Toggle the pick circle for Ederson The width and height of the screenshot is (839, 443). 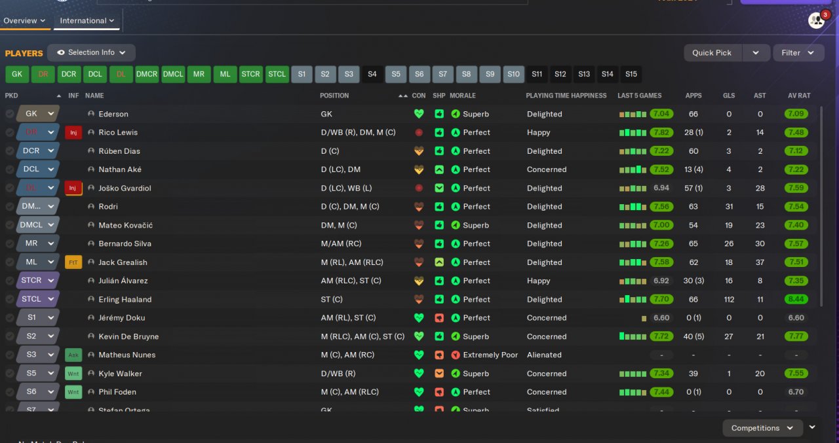click(9, 114)
